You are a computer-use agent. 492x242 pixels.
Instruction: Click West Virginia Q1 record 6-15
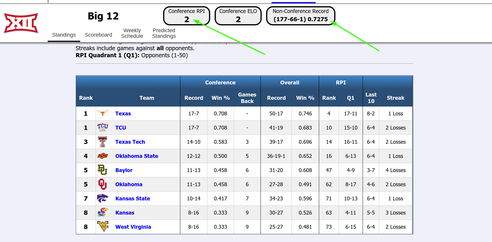(351, 227)
